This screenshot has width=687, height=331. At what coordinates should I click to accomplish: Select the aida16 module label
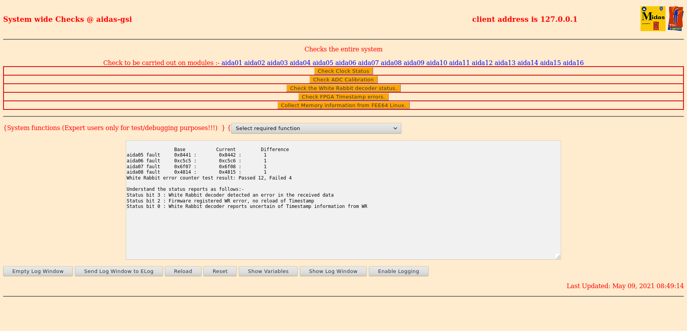(573, 63)
